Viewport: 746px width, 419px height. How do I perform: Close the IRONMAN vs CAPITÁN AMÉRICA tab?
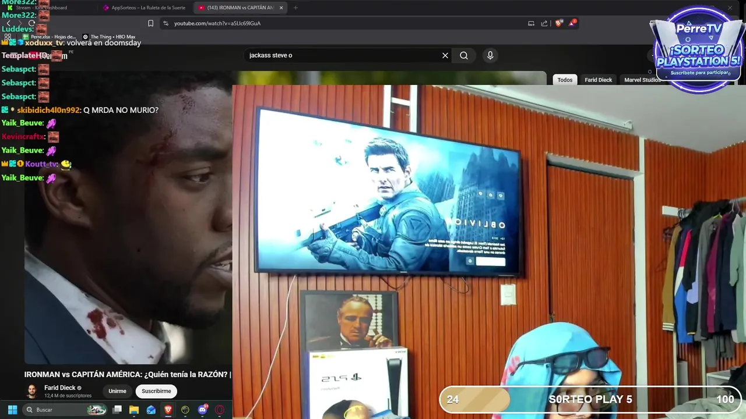point(281,8)
